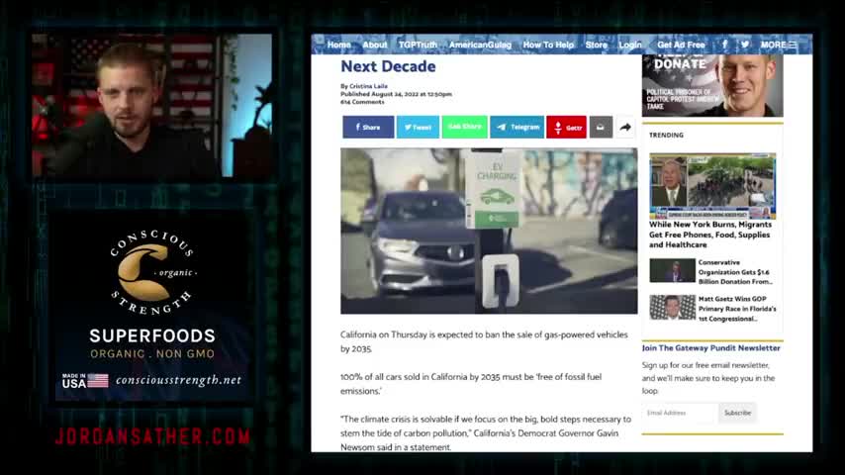Click the 'Published August 24, 2022' date text

pos(396,94)
